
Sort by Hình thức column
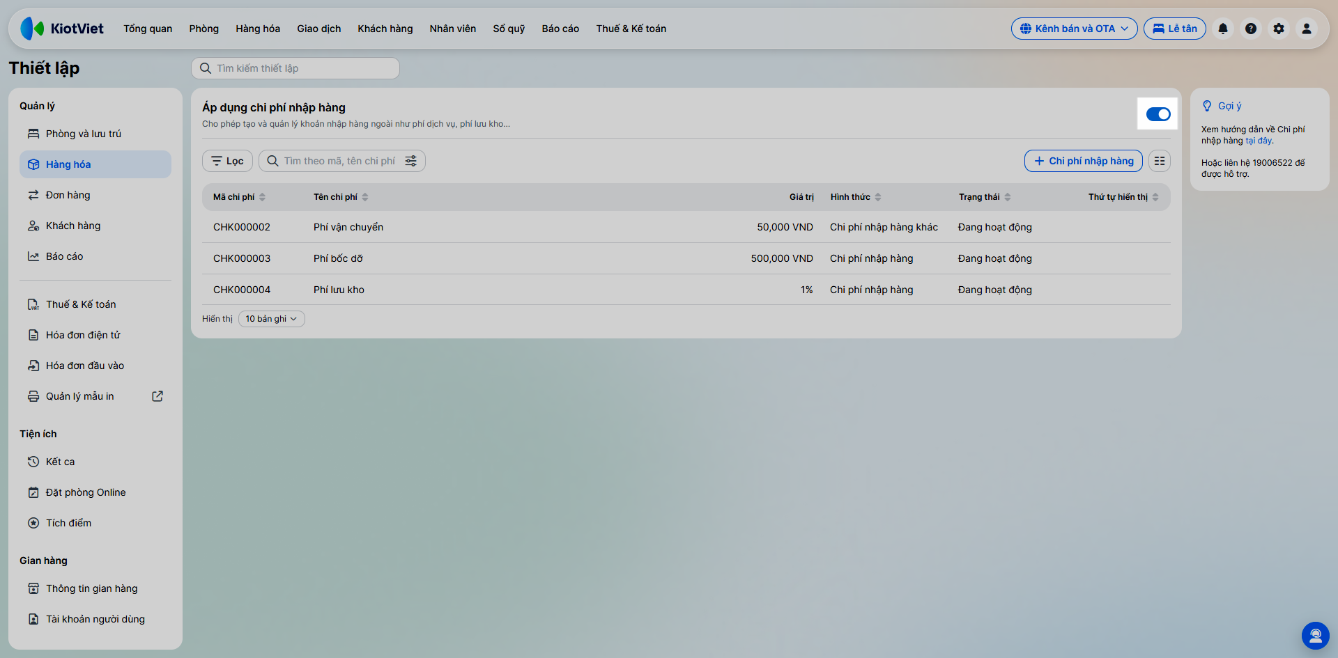[856, 197]
